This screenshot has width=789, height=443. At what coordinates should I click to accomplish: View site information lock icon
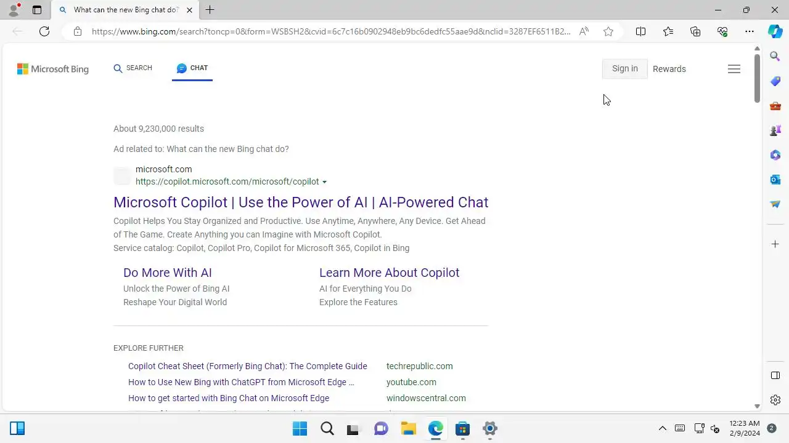(78, 31)
